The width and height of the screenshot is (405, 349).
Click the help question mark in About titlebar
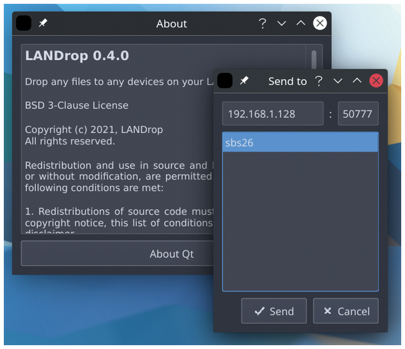(263, 24)
